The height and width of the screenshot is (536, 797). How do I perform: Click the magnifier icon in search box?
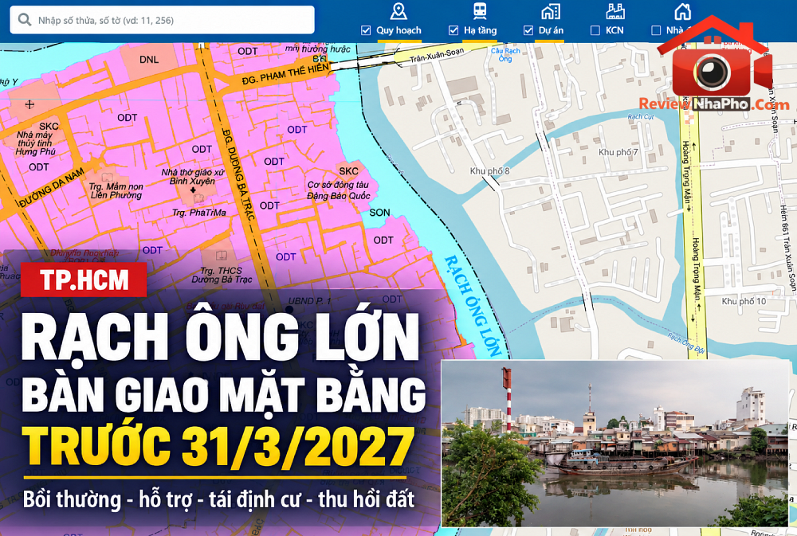[x=25, y=20]
